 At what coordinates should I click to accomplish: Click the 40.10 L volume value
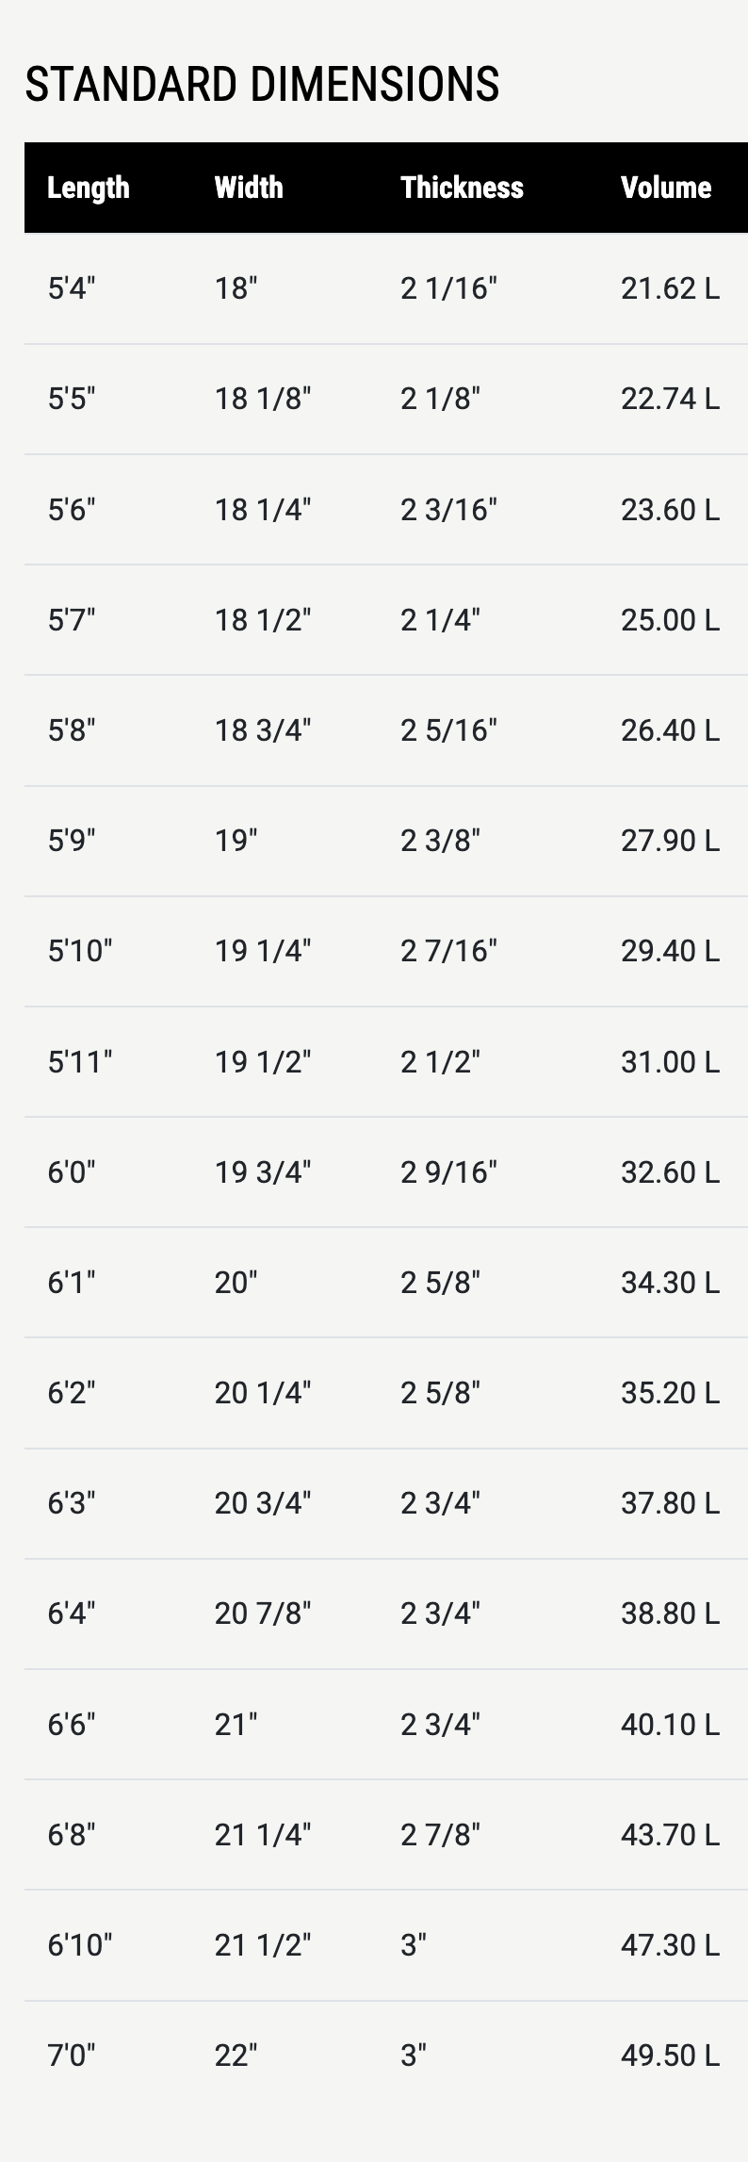click(670, 1725)
